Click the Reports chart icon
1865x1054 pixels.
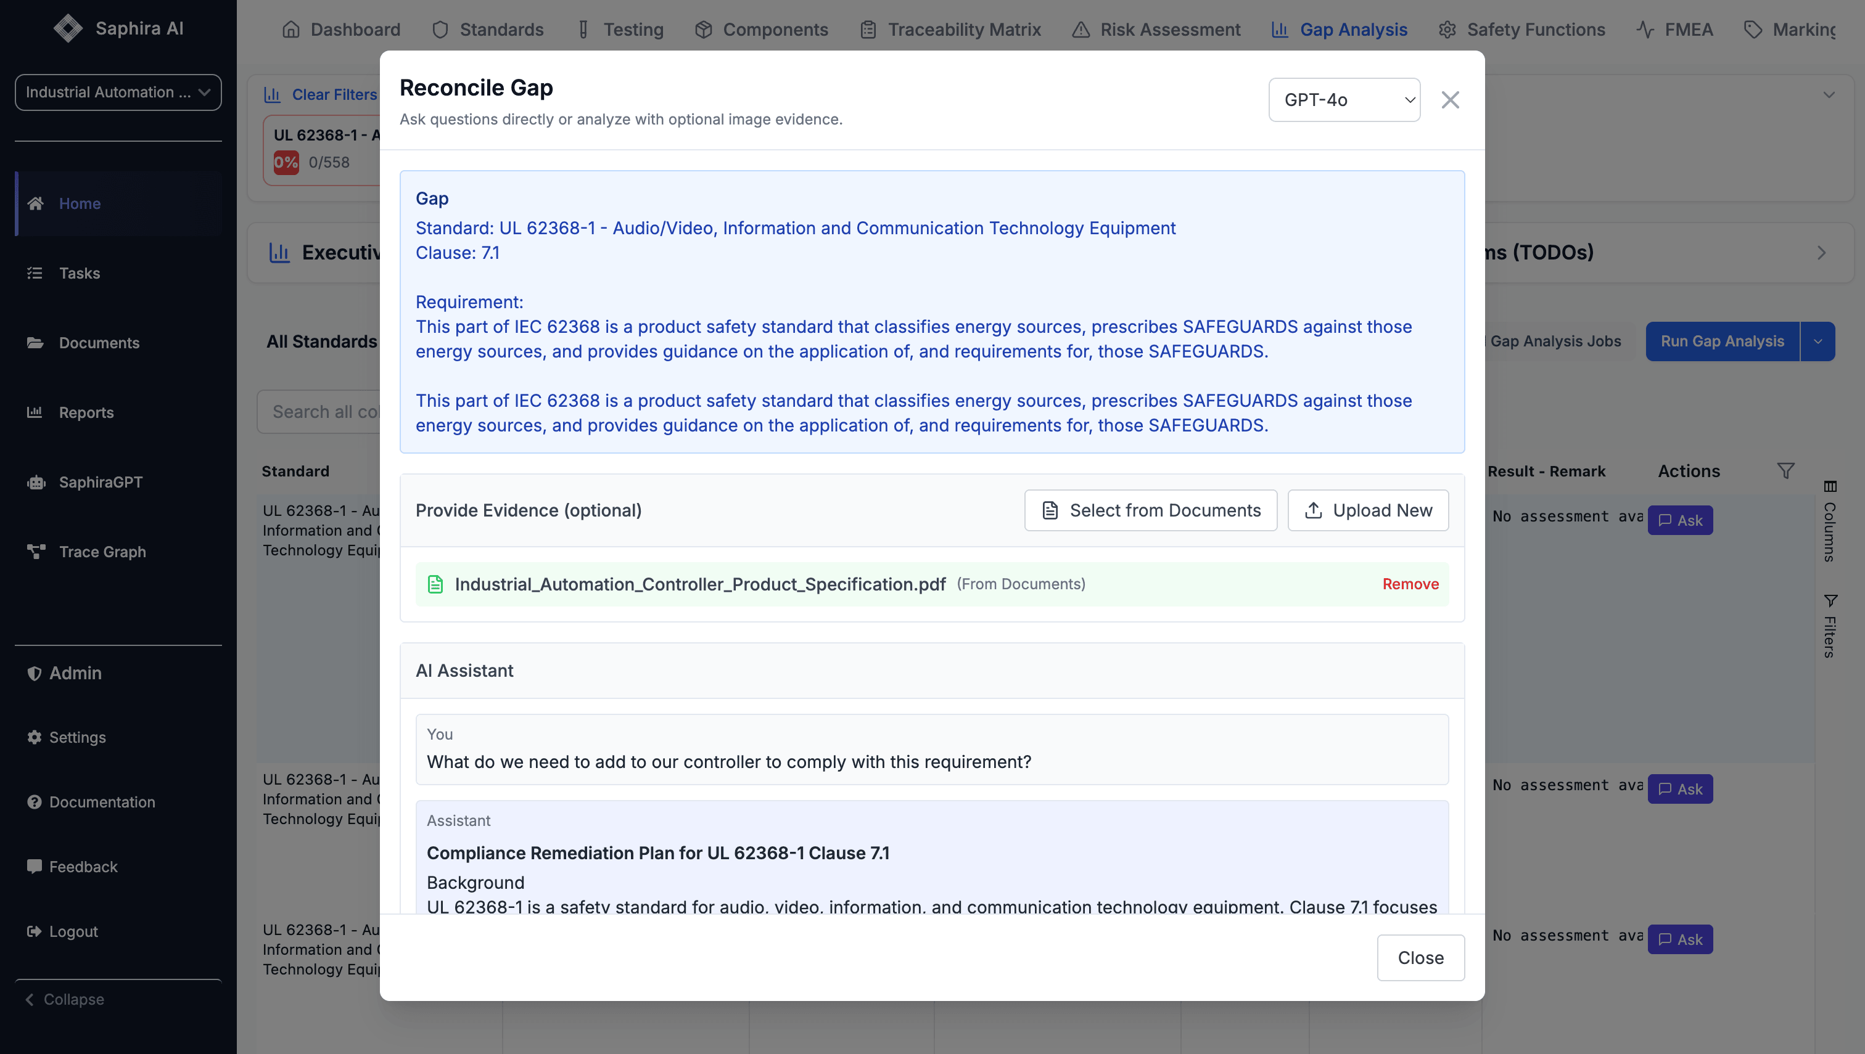(35, 412)
